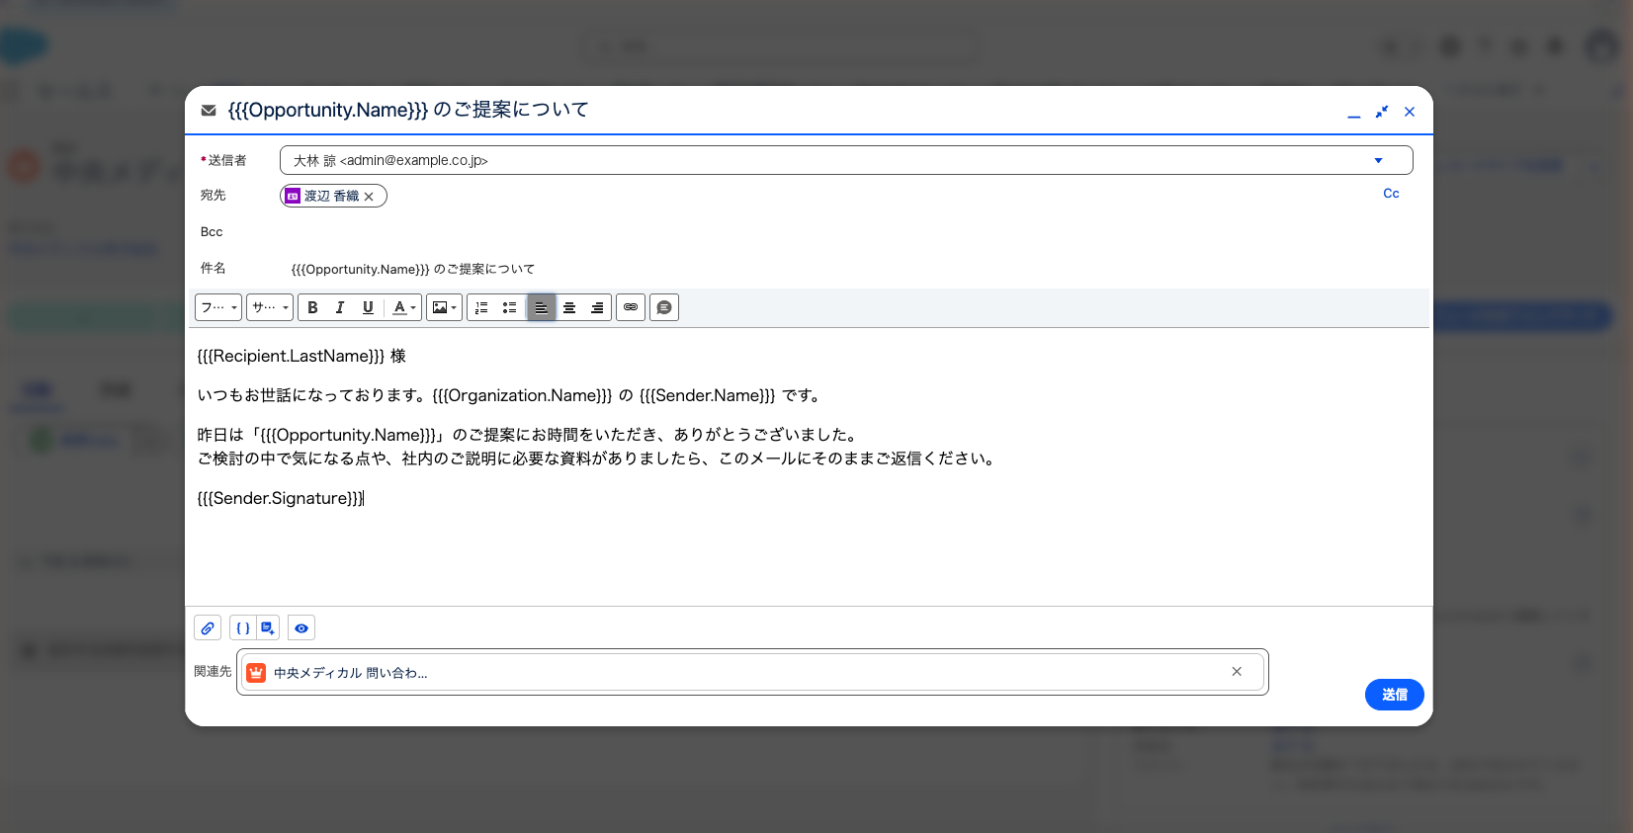Click the 関連先 label
Viewport: 1633px width, 833px height.
213,672
